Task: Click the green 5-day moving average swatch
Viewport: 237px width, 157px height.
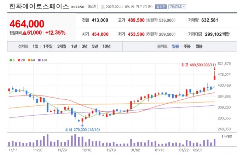Action: tap(10, 60)
